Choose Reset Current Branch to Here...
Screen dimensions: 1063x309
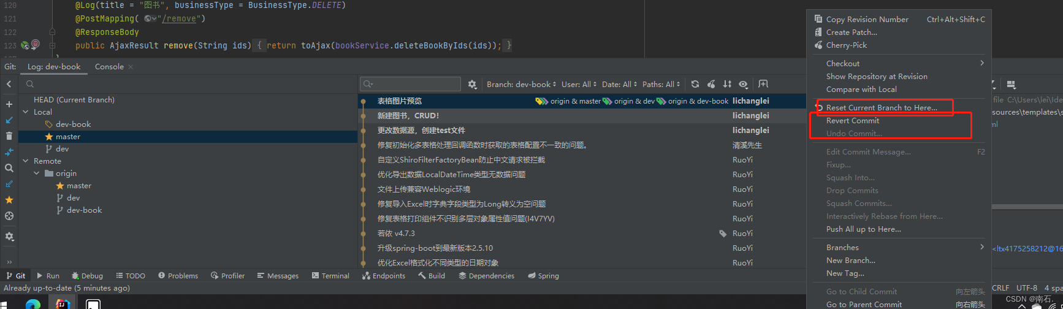click(x=899, y=108)
